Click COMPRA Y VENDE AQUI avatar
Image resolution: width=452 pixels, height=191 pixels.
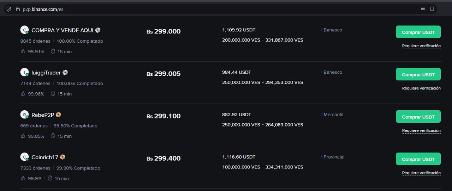(24, 30)
